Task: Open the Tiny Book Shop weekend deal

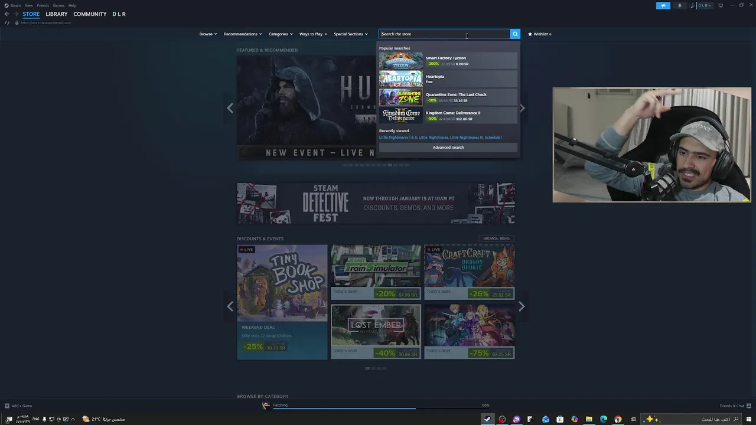Action: 282,302
